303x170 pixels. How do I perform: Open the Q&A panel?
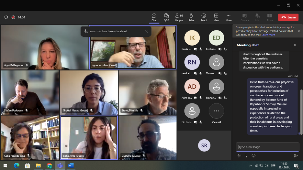pyautogui.click(x=166, y=17)
